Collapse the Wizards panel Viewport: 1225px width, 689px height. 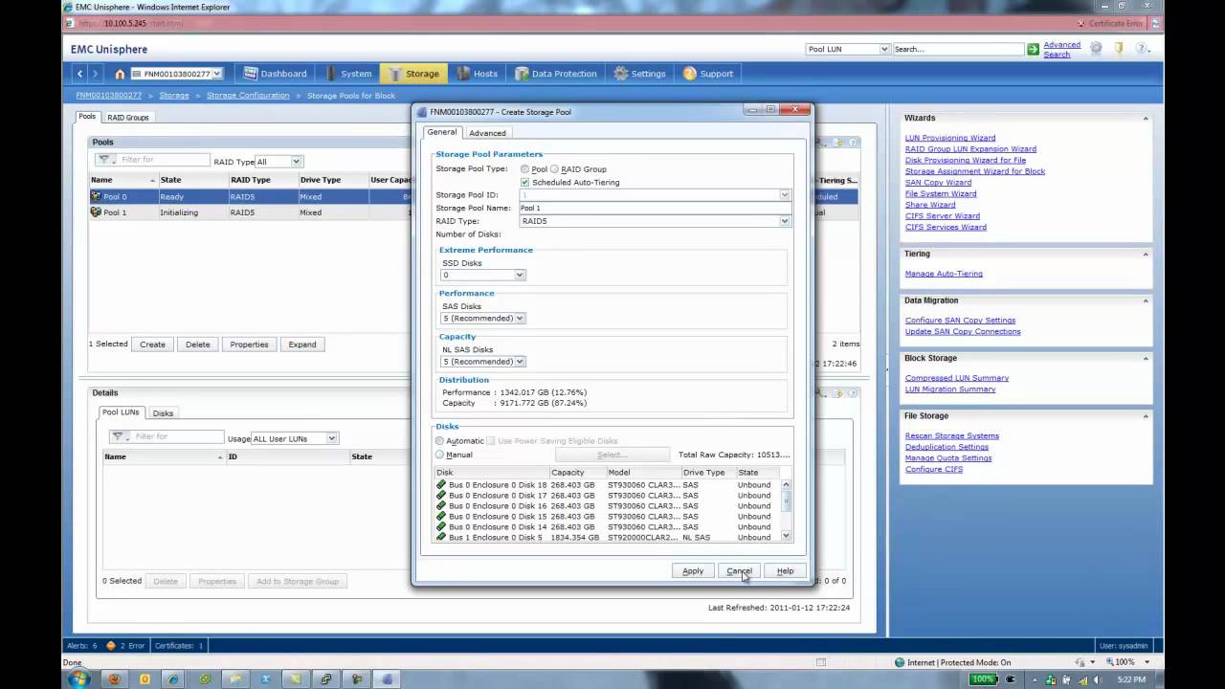pyautogui.click(x=1146, y=119)
